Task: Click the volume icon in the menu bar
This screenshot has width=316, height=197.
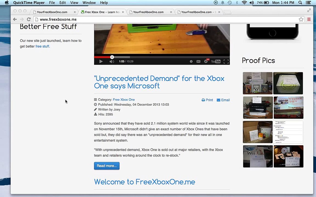Action: [252, 3]
